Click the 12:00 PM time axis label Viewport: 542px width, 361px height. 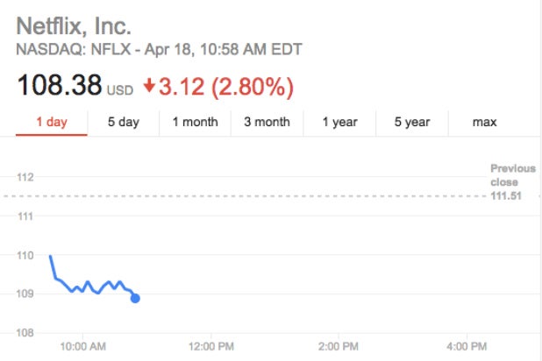[x=210, y=347]
